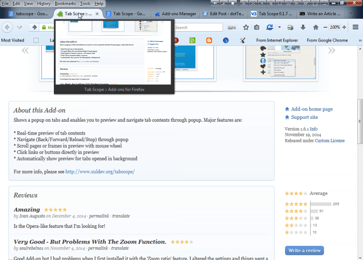Zoom out with the minus button
This screenshot has height=260, width=363.
325,27
